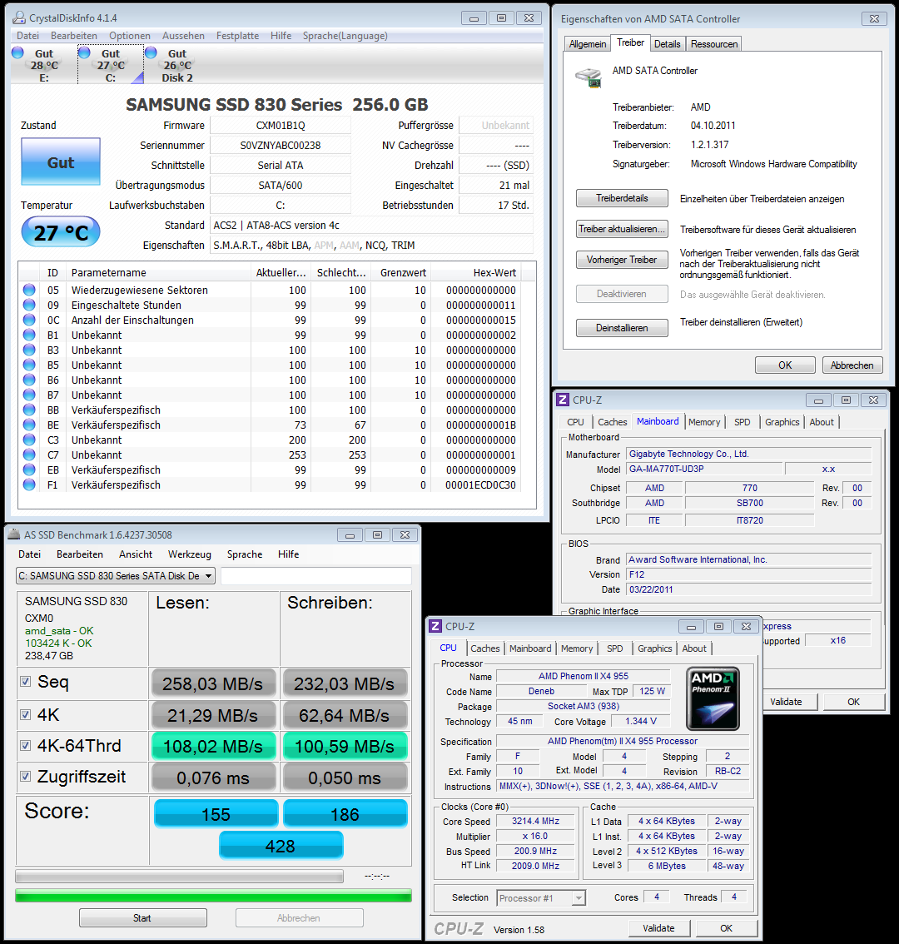Click the blue Gut health status badge
The image size is (899, 944).
coord(61,161)
